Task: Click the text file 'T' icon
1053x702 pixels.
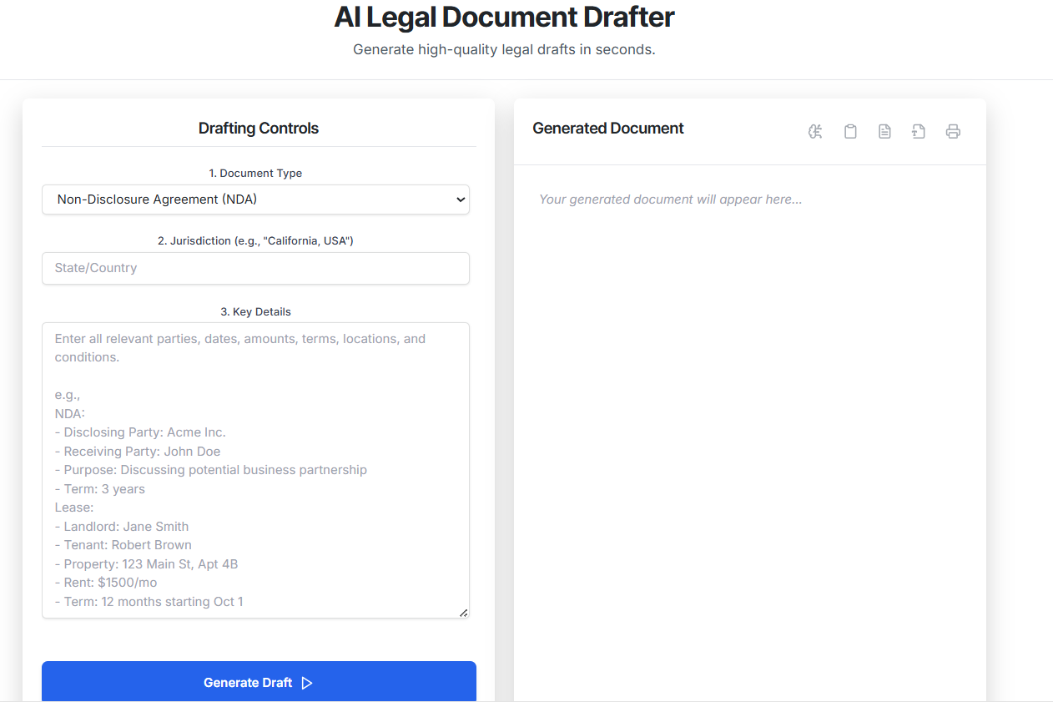Action: click(x=919, y=131)
